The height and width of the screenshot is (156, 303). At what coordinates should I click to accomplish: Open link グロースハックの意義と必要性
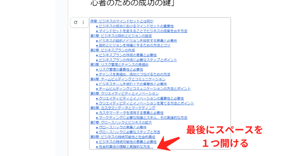123,127
